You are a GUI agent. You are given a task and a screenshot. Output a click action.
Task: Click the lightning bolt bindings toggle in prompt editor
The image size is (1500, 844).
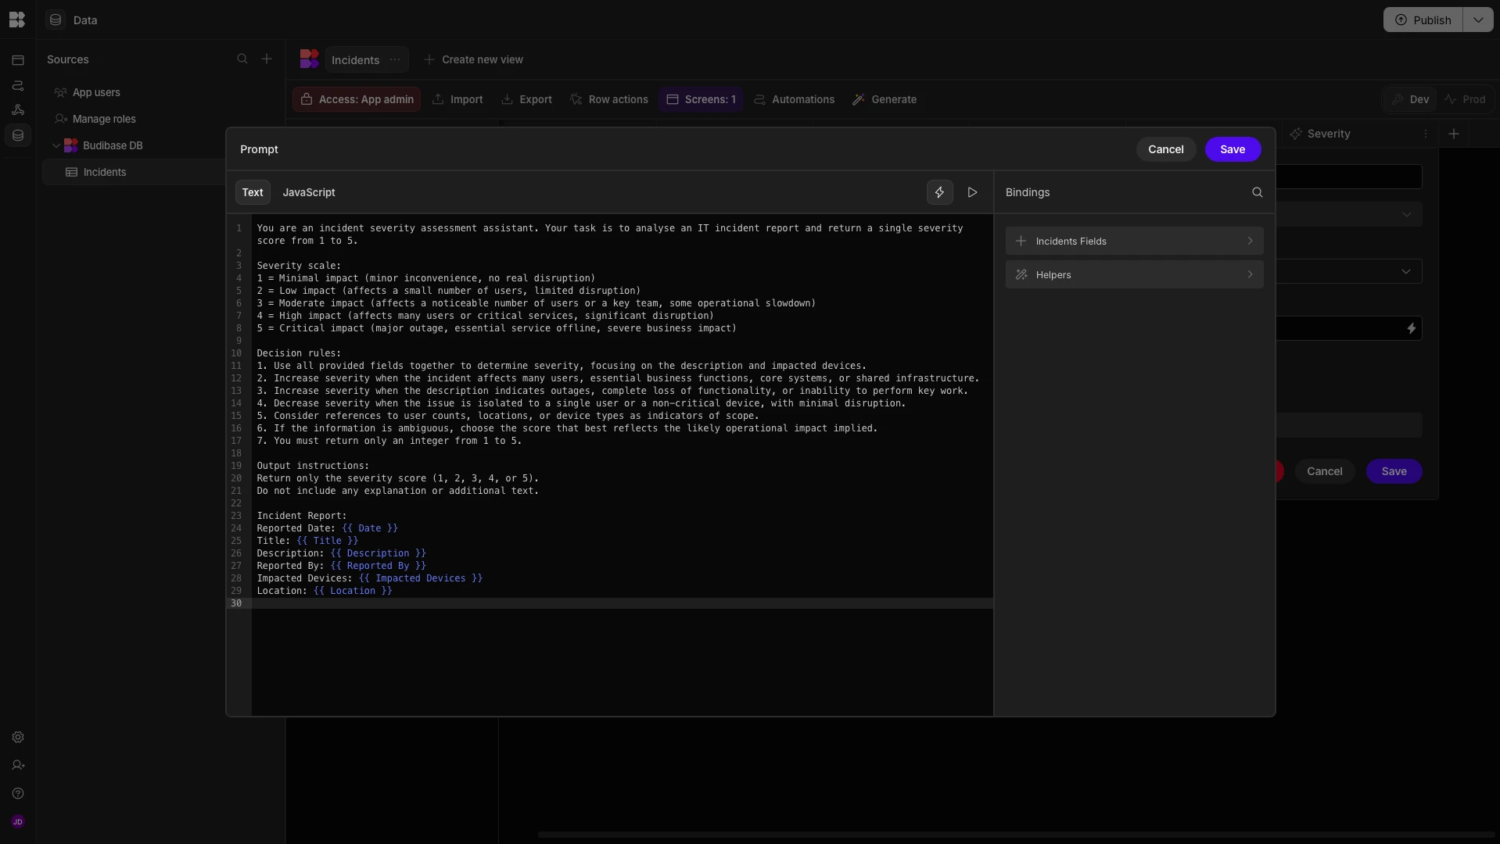pos(940,192)
